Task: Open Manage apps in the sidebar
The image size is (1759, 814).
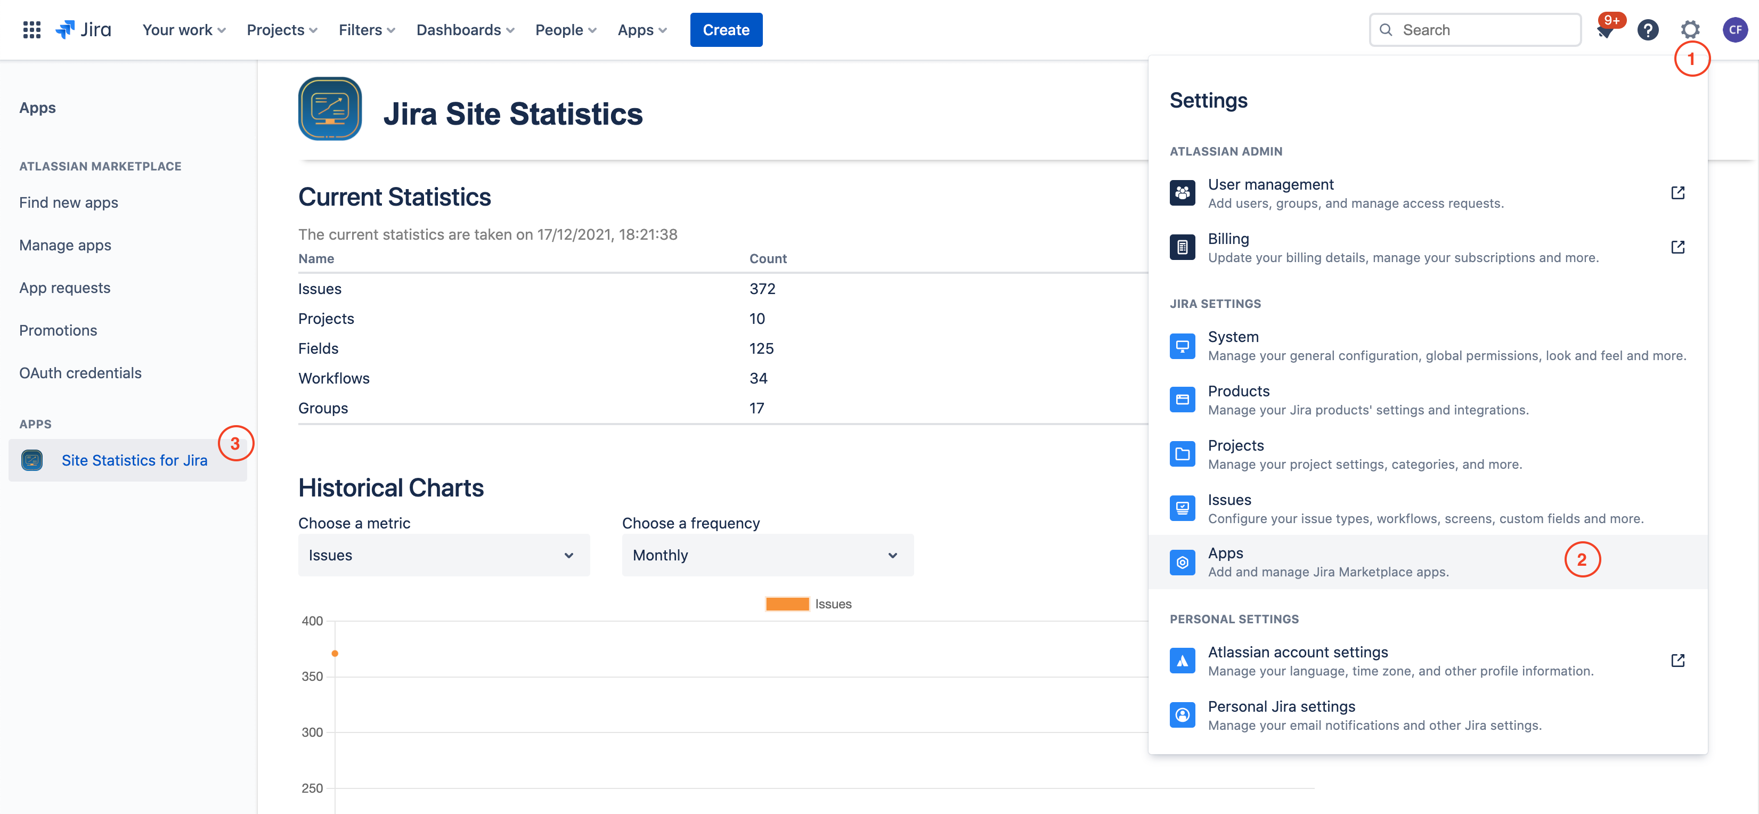Action: click(x=65, y=245)
